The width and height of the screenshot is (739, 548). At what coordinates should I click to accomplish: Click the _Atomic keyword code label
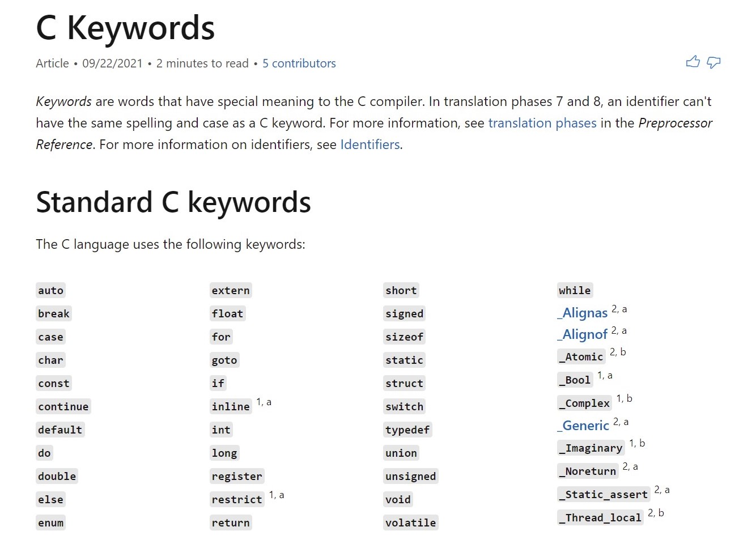tap(580, 356)
